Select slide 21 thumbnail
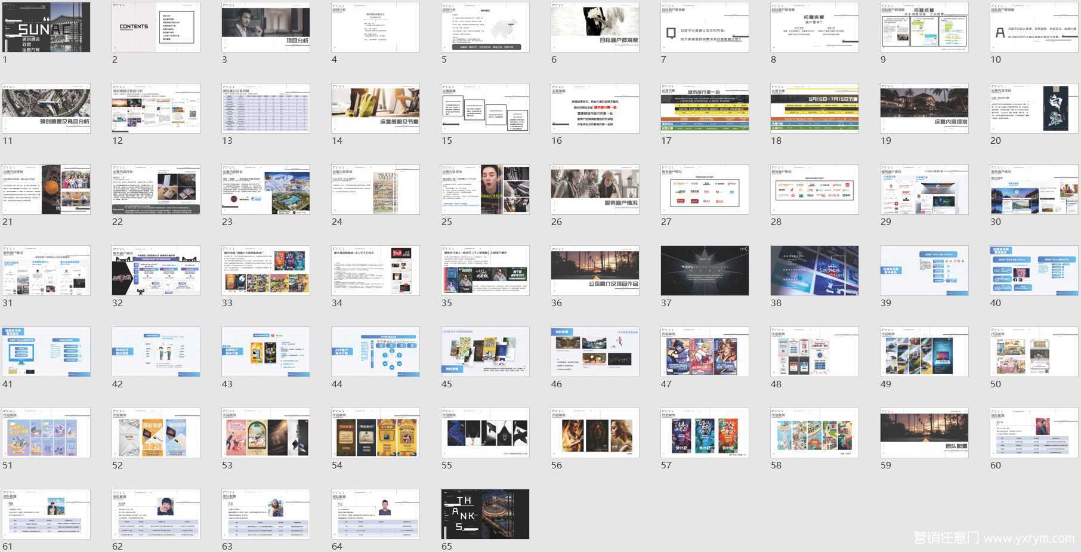Viewport: 1081px width, 552px height. 47,190
